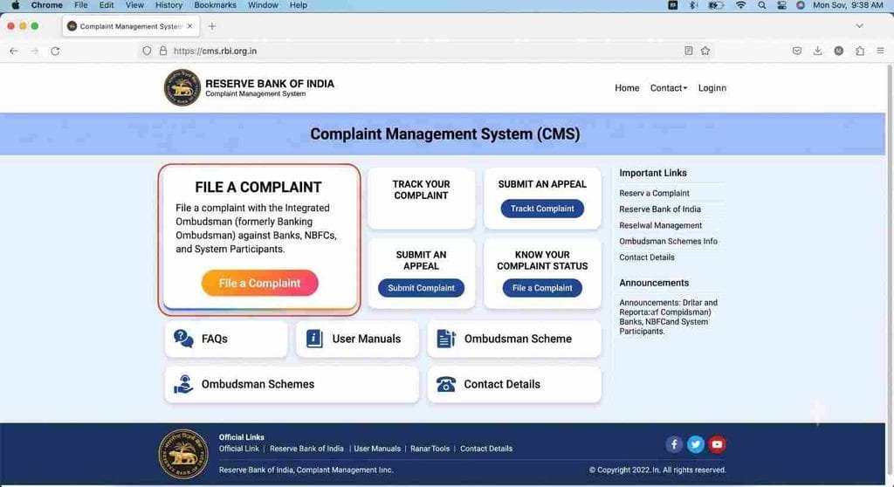894x487 pixels.
Task: Click Ranar Tools footer link
Action: coord(430,449)
